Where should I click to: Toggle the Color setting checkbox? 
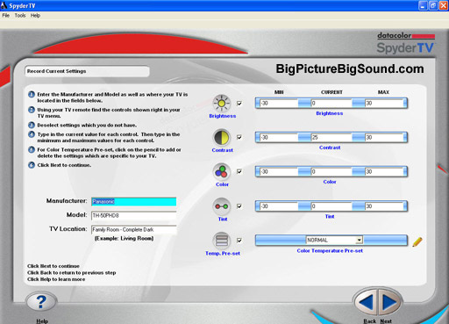[x=239, y=171]
